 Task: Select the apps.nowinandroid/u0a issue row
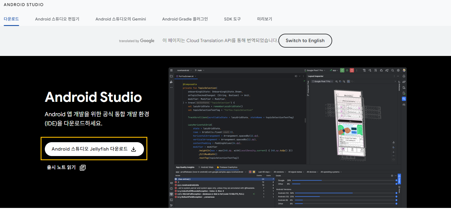click(225, 185)
